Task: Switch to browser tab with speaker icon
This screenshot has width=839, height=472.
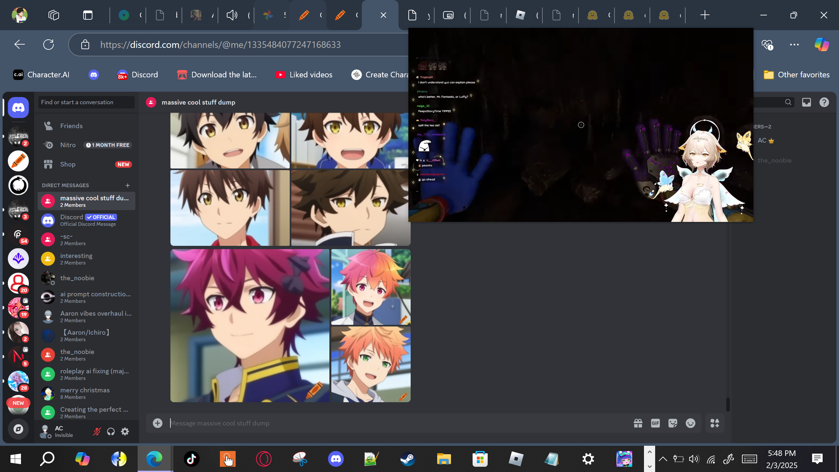Action: coord(237,15)
